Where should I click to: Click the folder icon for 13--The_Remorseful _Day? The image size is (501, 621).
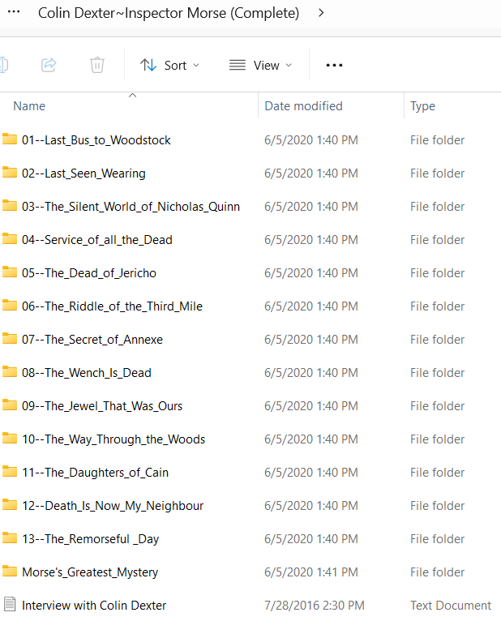coord(10,538)
